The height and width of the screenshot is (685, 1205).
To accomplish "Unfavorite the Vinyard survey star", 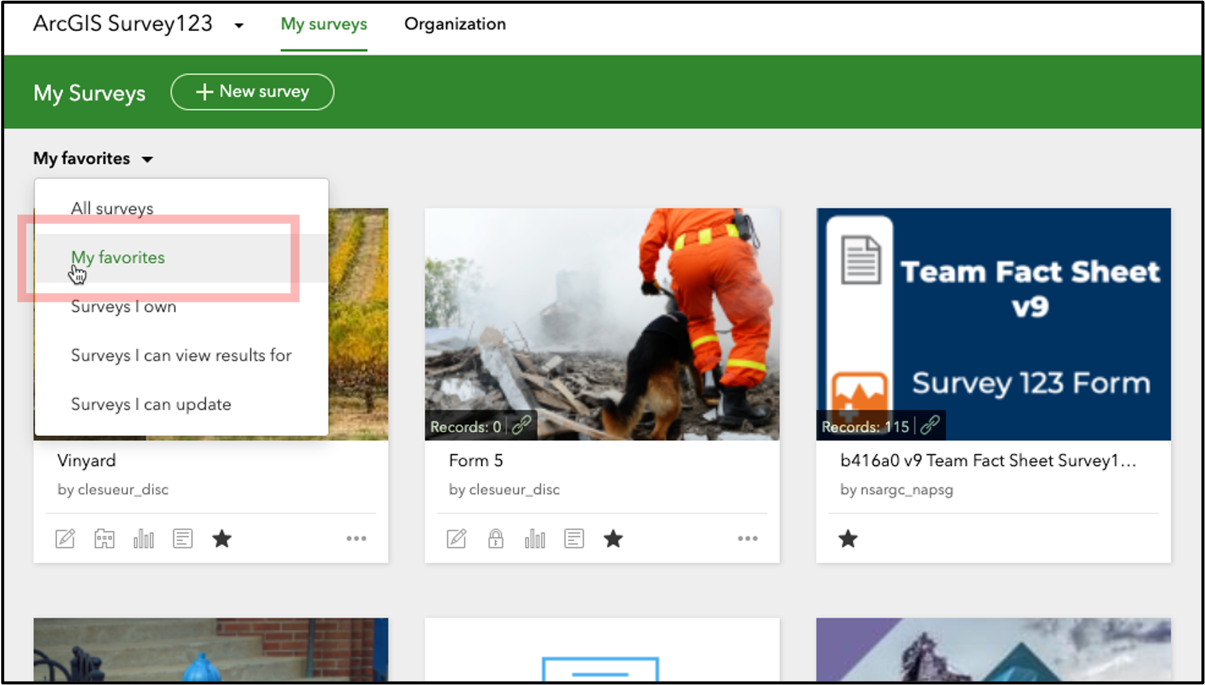I will click(x=222, y=539).
